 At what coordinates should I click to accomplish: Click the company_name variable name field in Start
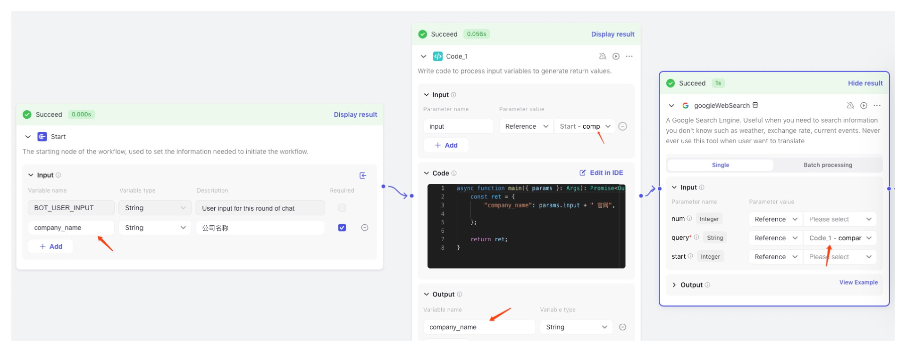click(x=71, y=228)
